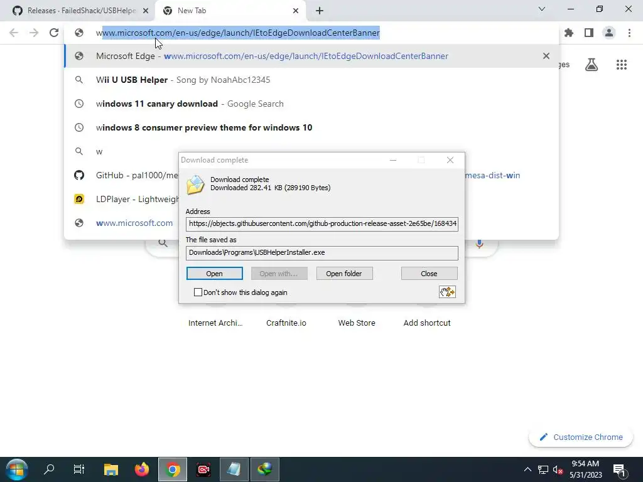Open the Chrome profile avatar
Screen dimensions: 643x482
point(609,33)
